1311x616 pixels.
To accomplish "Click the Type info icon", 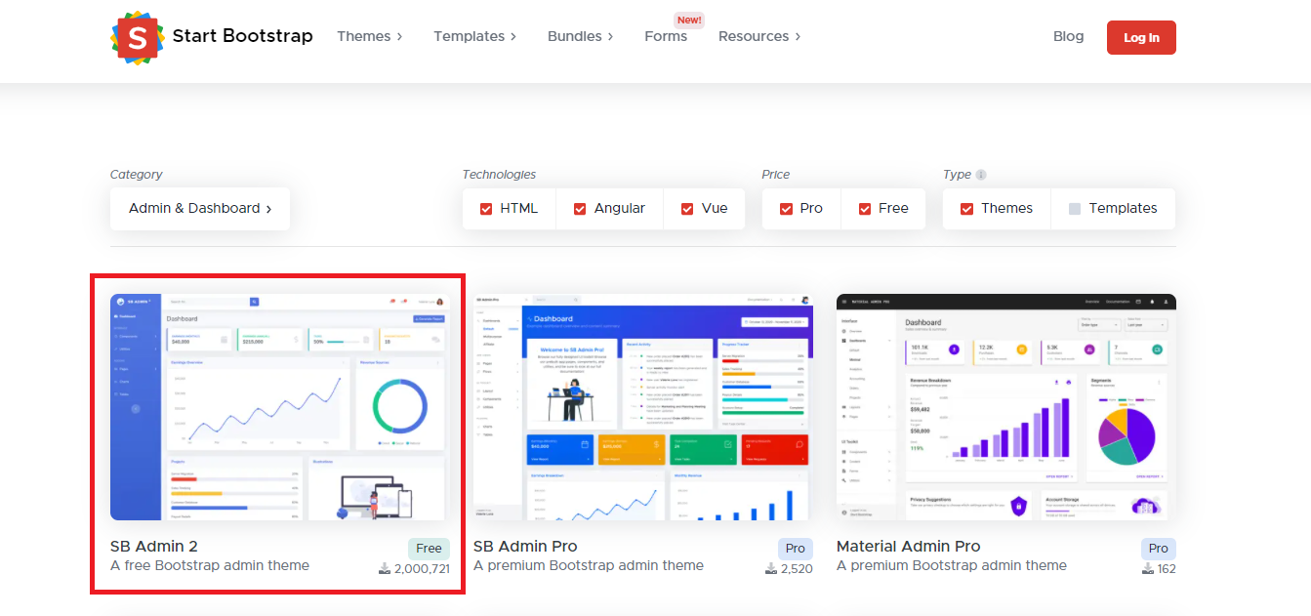I will tap(981, 175).
